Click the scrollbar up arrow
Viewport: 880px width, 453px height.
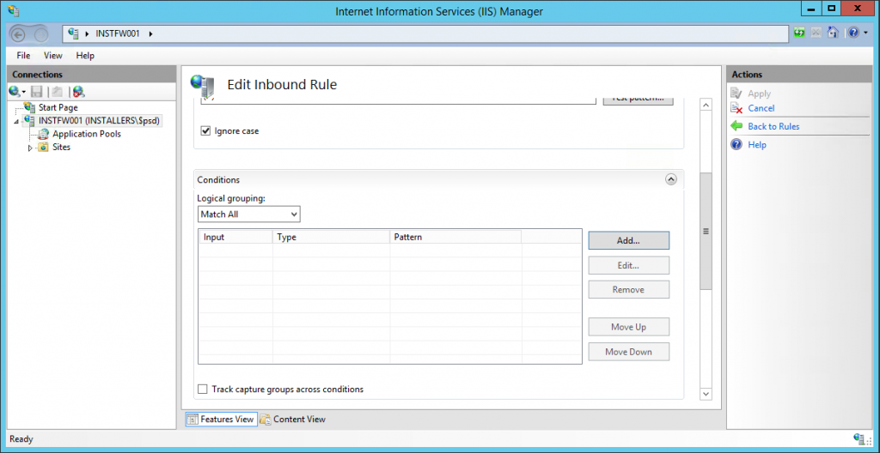click(x=706, y=105)
